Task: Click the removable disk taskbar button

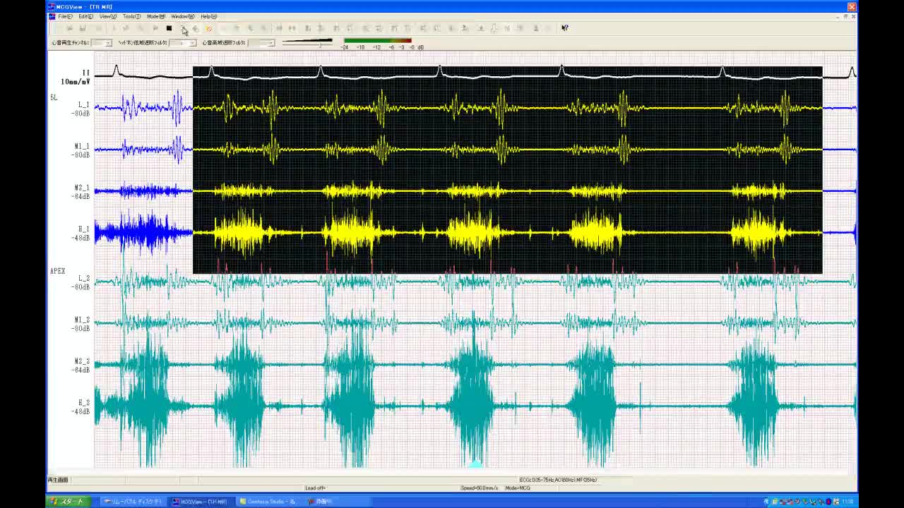Action: click(x=133, y=502)
